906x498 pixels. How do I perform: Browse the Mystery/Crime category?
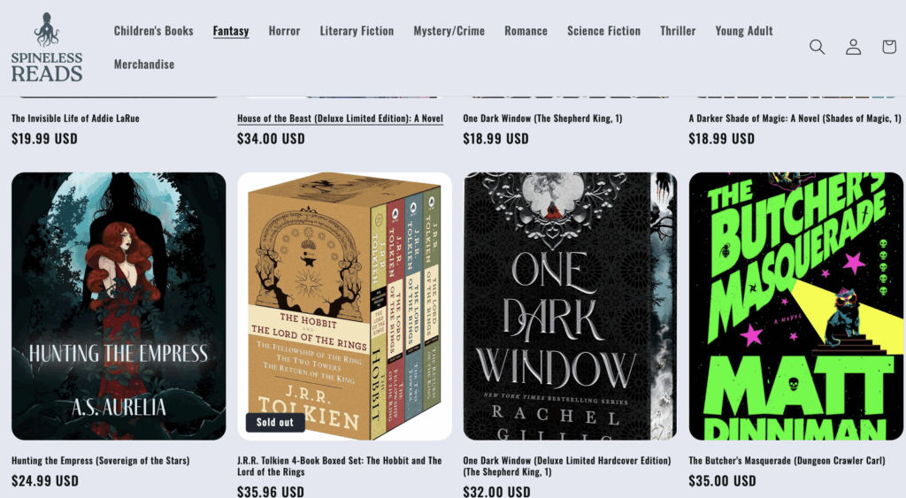click(x=449, y=31)
